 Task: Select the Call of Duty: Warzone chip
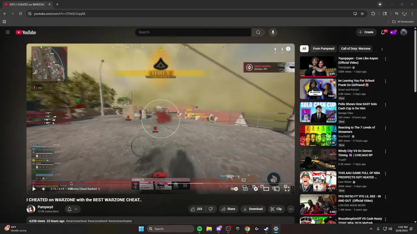coord(356,49)
